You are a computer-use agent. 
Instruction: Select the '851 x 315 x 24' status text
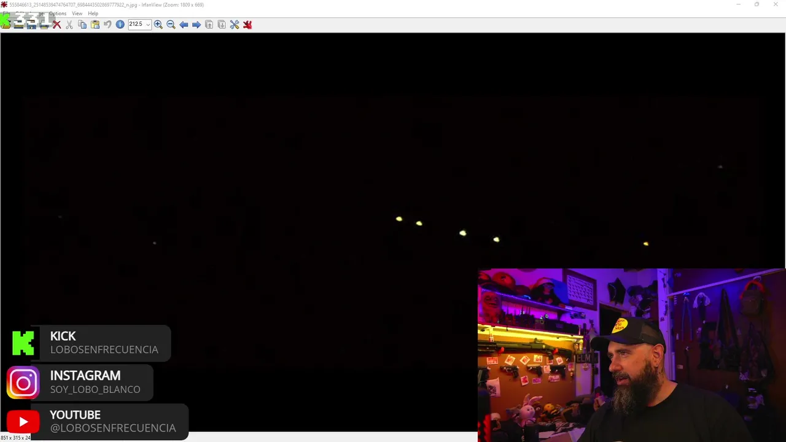tap(15, 438)
